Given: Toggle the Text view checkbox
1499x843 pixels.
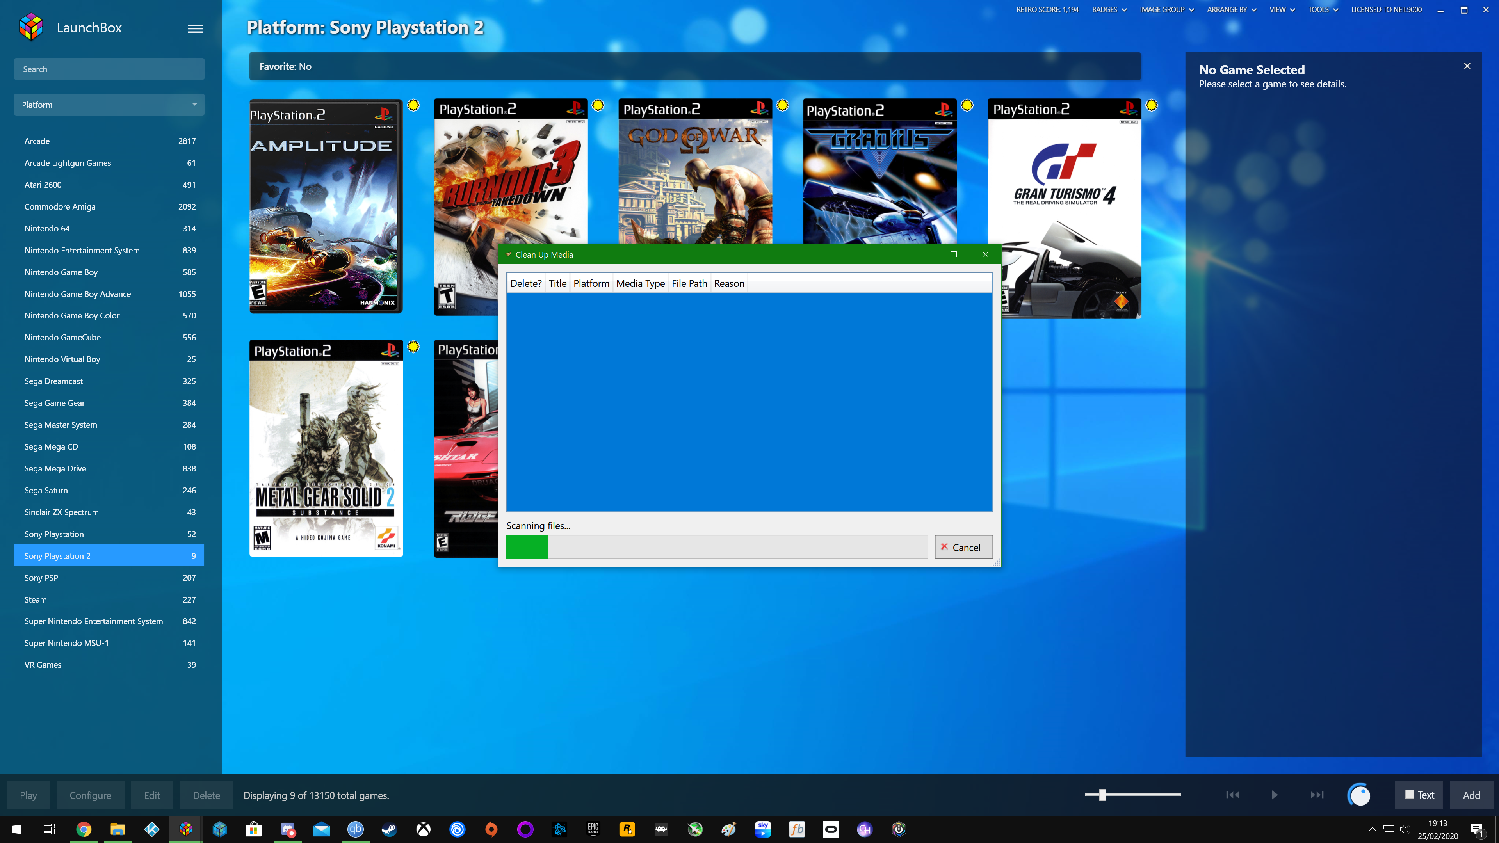Looking at the screenshot, I should point(1409,794).
